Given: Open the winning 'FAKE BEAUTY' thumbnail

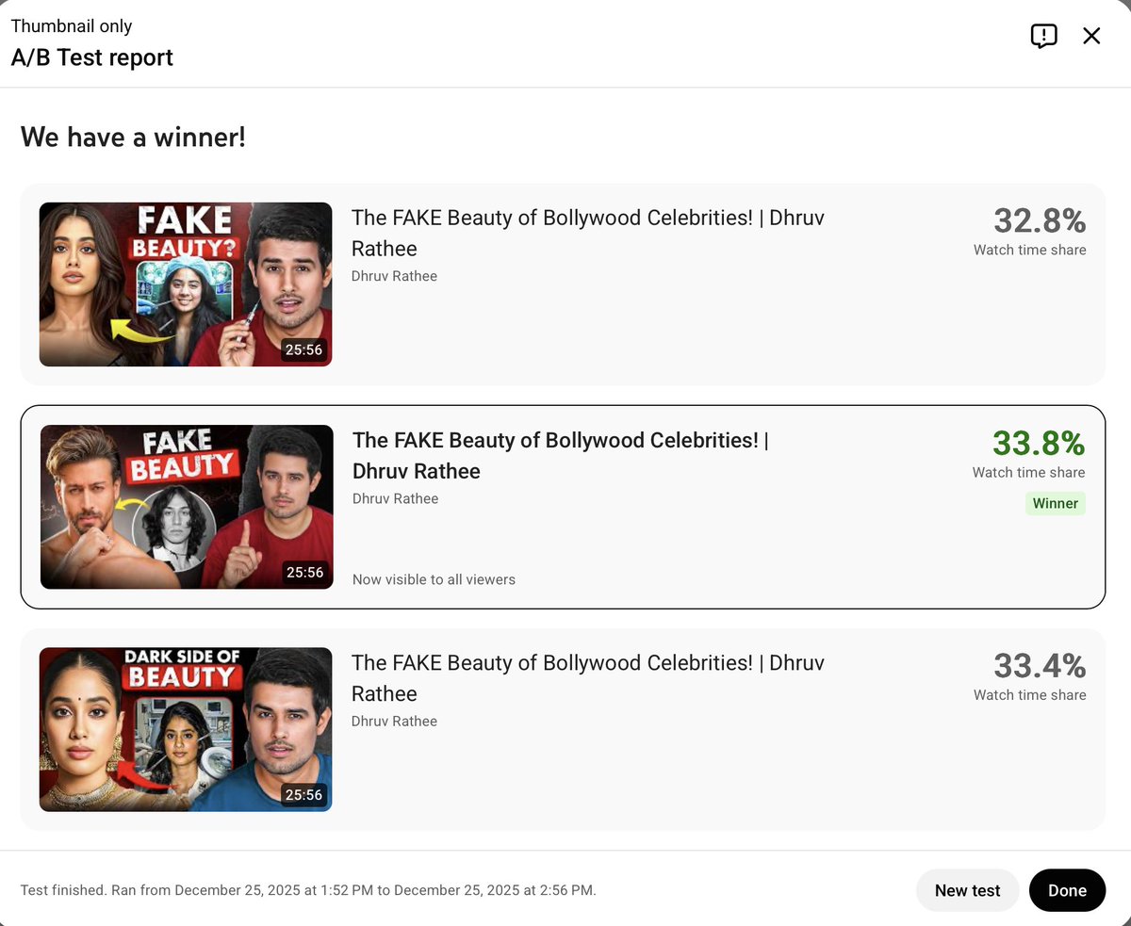Looking at the screenshot, I should (187, 507).
